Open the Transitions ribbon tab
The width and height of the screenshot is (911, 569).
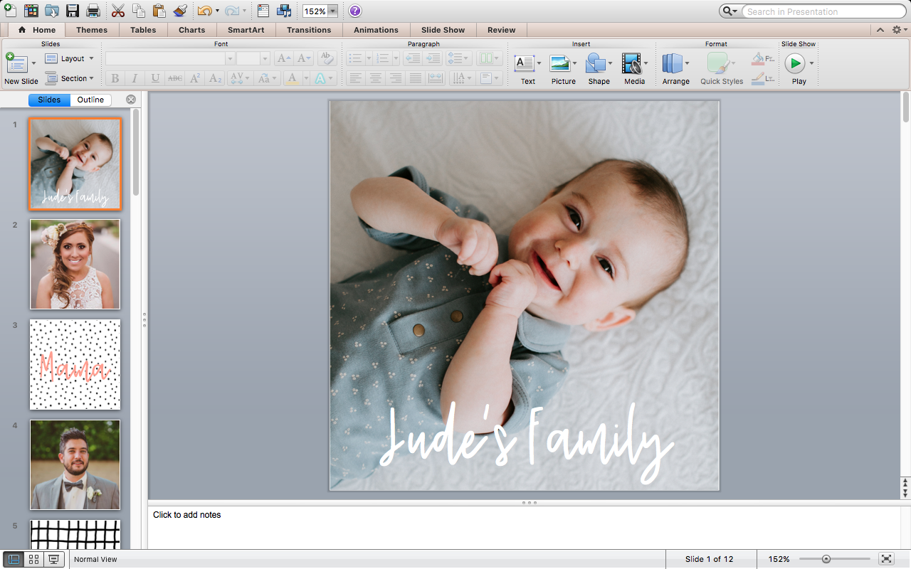click(309, 30)
